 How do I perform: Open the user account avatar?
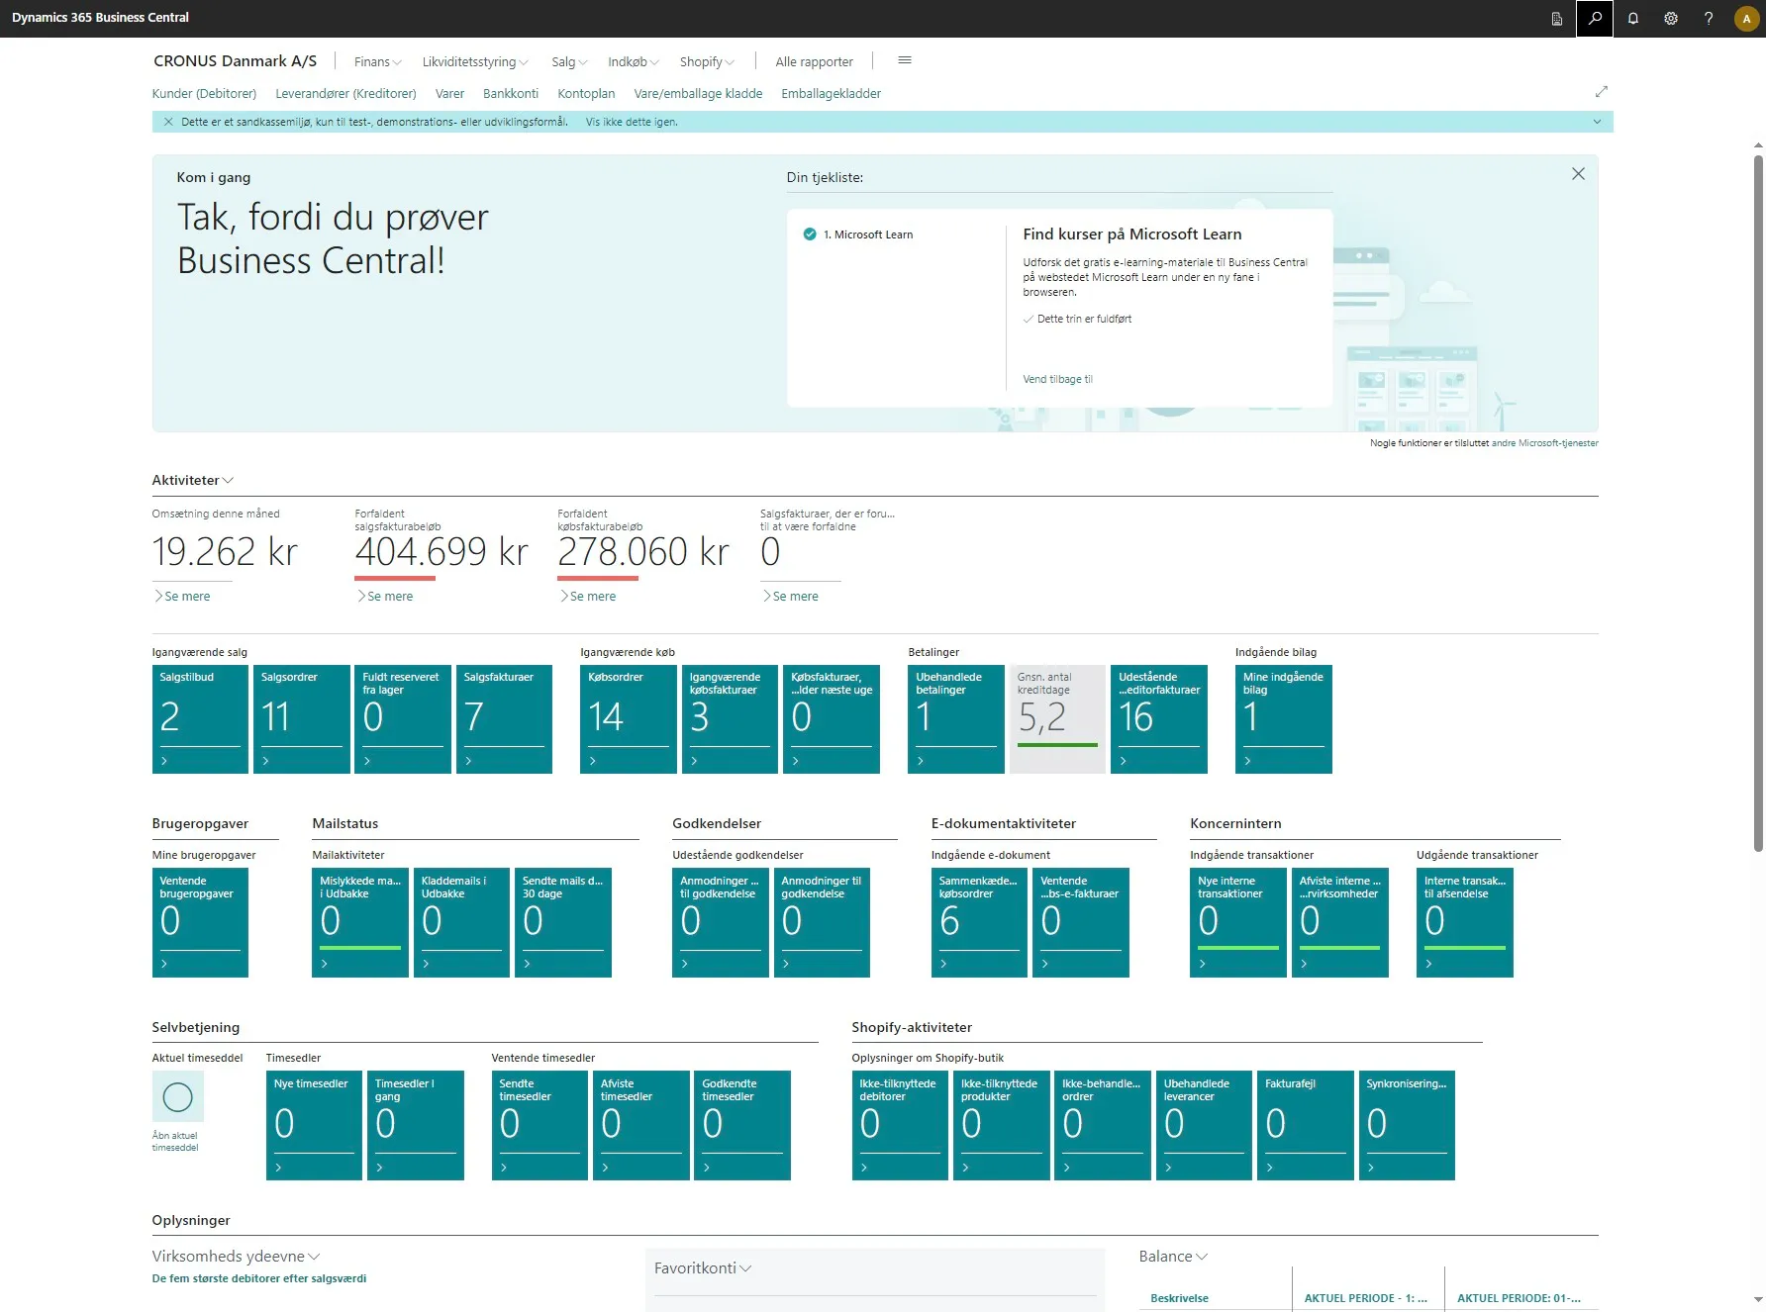(1746, 18)
